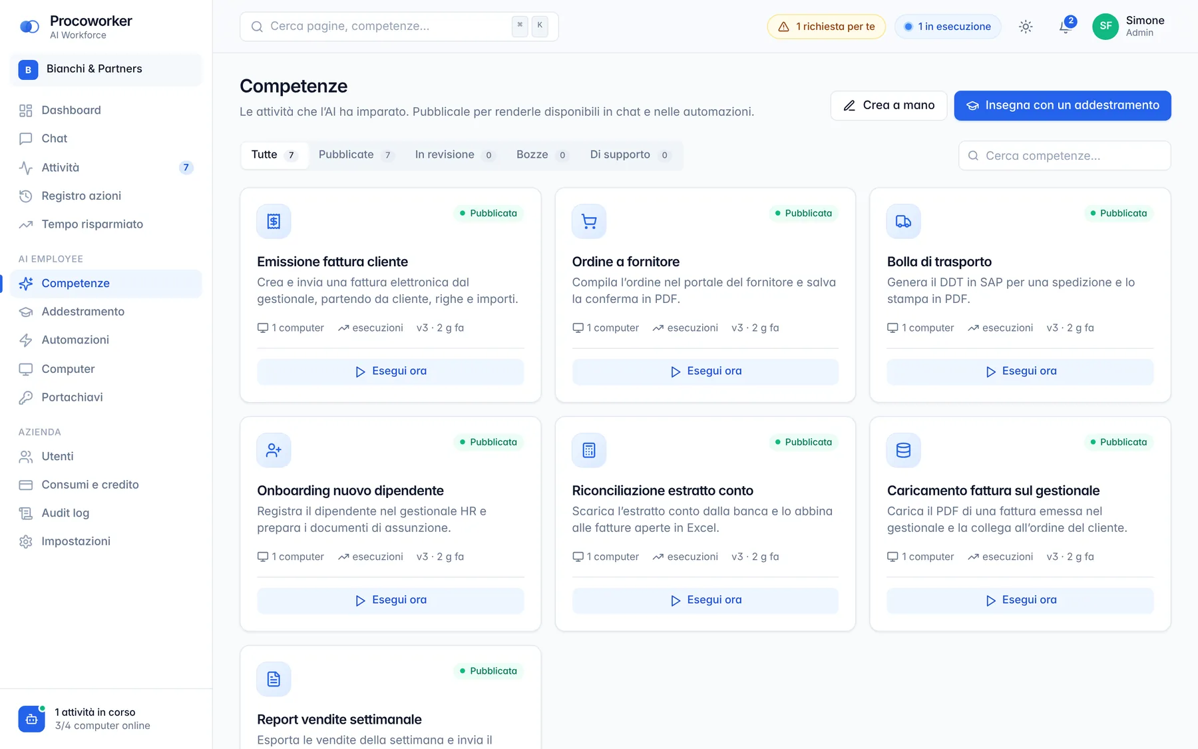Open Computer in the sidebar
The width and height of the screenshot is (1198, 749).
point(106,369)
